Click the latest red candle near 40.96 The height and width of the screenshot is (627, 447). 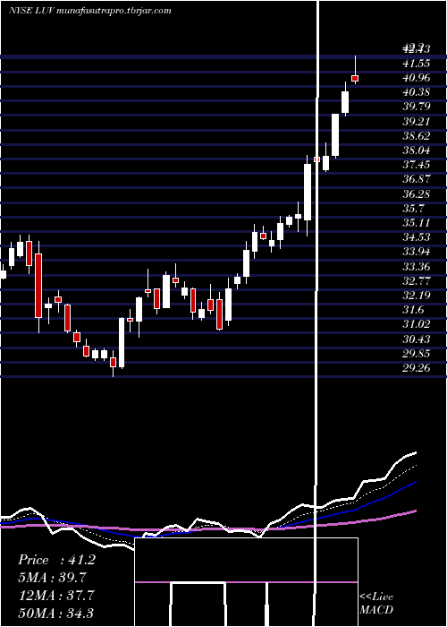pos(355,78)
